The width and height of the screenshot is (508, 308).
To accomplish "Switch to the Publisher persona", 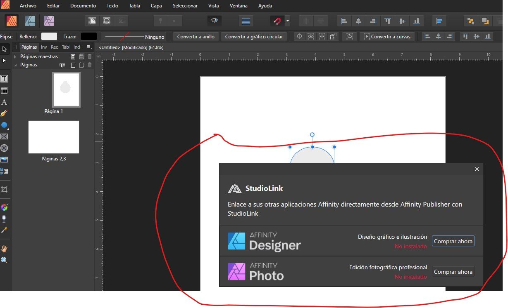I will [x=11, y=21].
